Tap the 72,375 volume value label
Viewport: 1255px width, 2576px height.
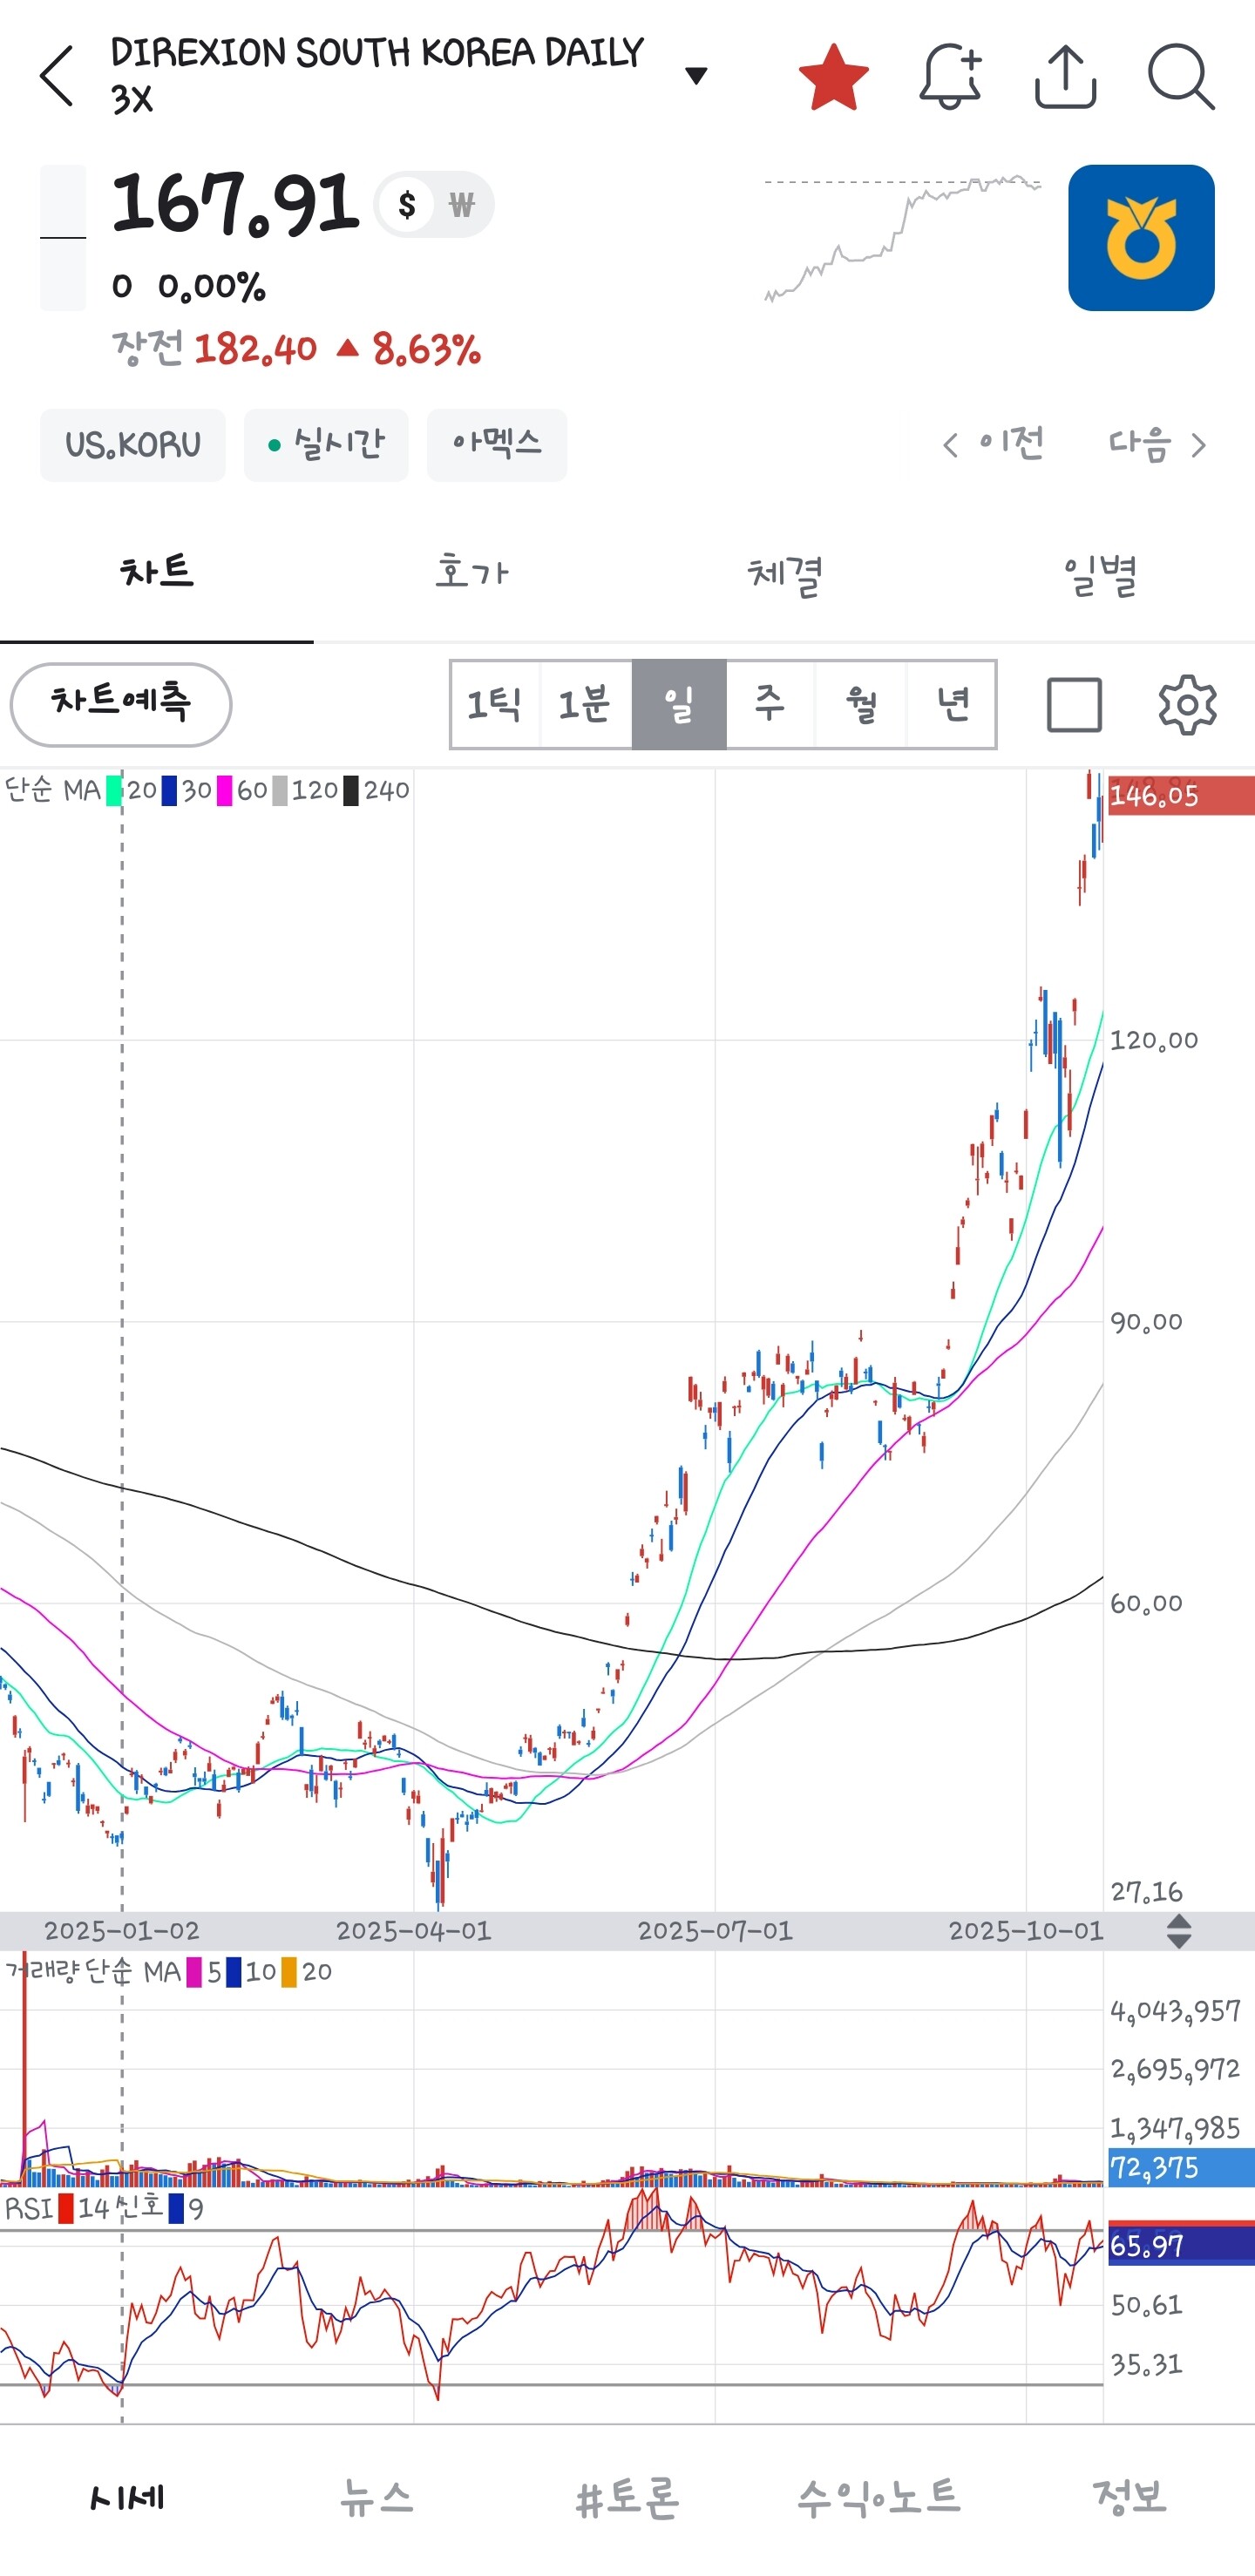1181,2168
